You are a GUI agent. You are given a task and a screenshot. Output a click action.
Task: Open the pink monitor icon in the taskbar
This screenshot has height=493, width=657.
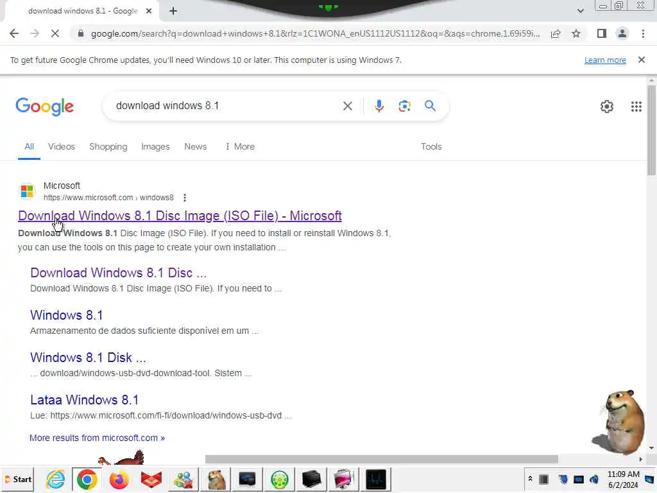(x=344, y=479)
